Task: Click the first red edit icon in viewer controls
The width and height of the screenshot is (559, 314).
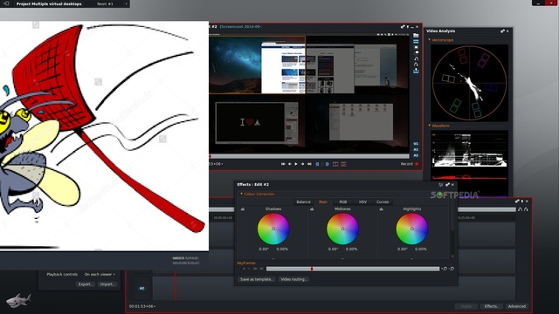Action: click(335, 164)
